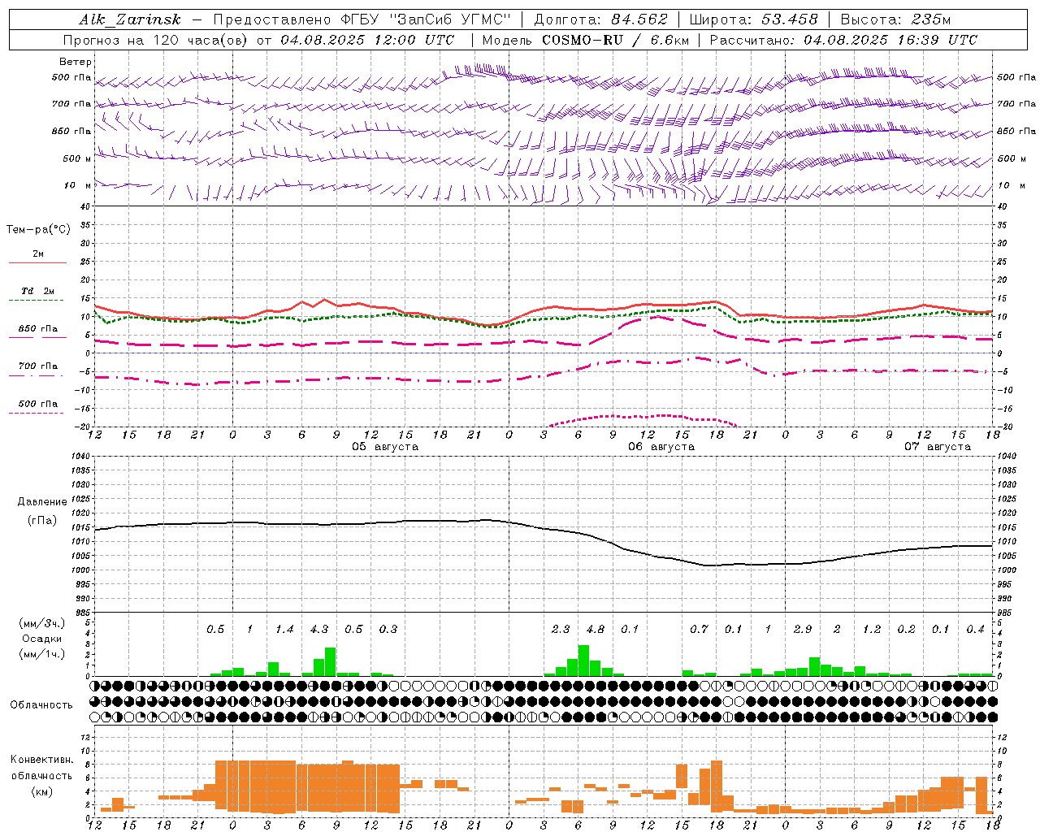Click the precipitation total 0.2

point(906,629)
